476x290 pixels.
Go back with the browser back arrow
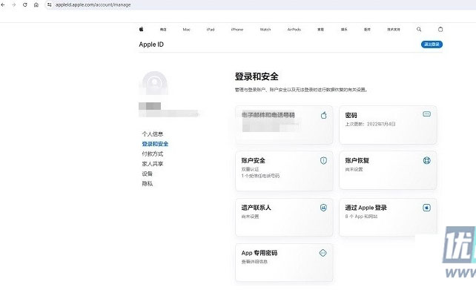(3, 5)
